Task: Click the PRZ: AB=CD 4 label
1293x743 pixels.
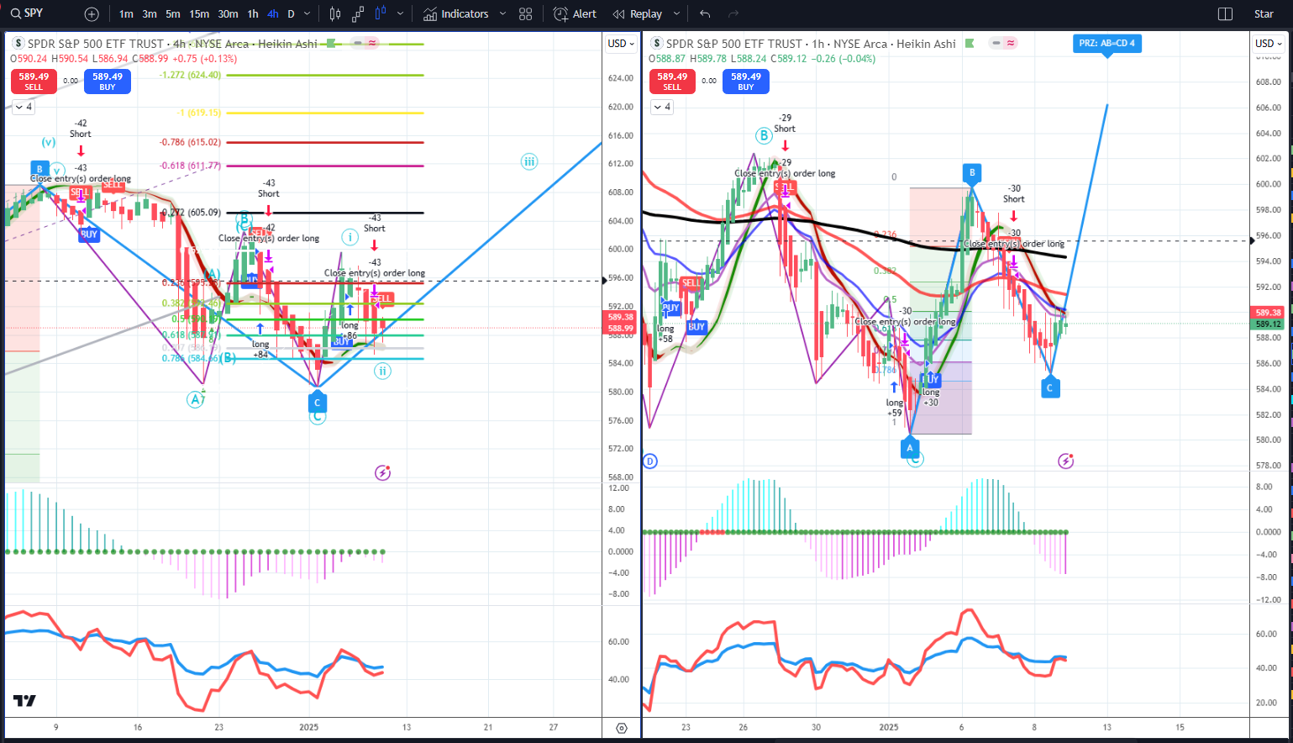Action: tap(1107, 44)
